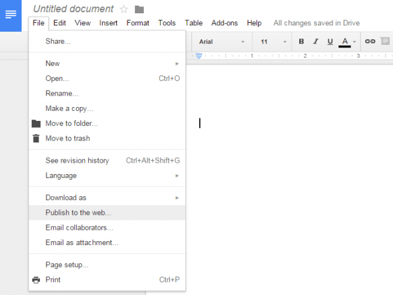Click the insert link icon in toolbar
This screenshot has height=295, width=393.
tap(370, 42)
